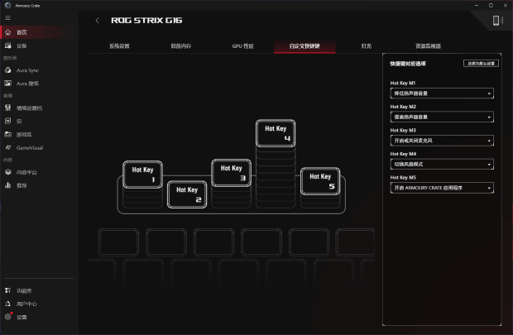
Task: Click the Armoury Crate logo in title bar
Action: point(7,5)
